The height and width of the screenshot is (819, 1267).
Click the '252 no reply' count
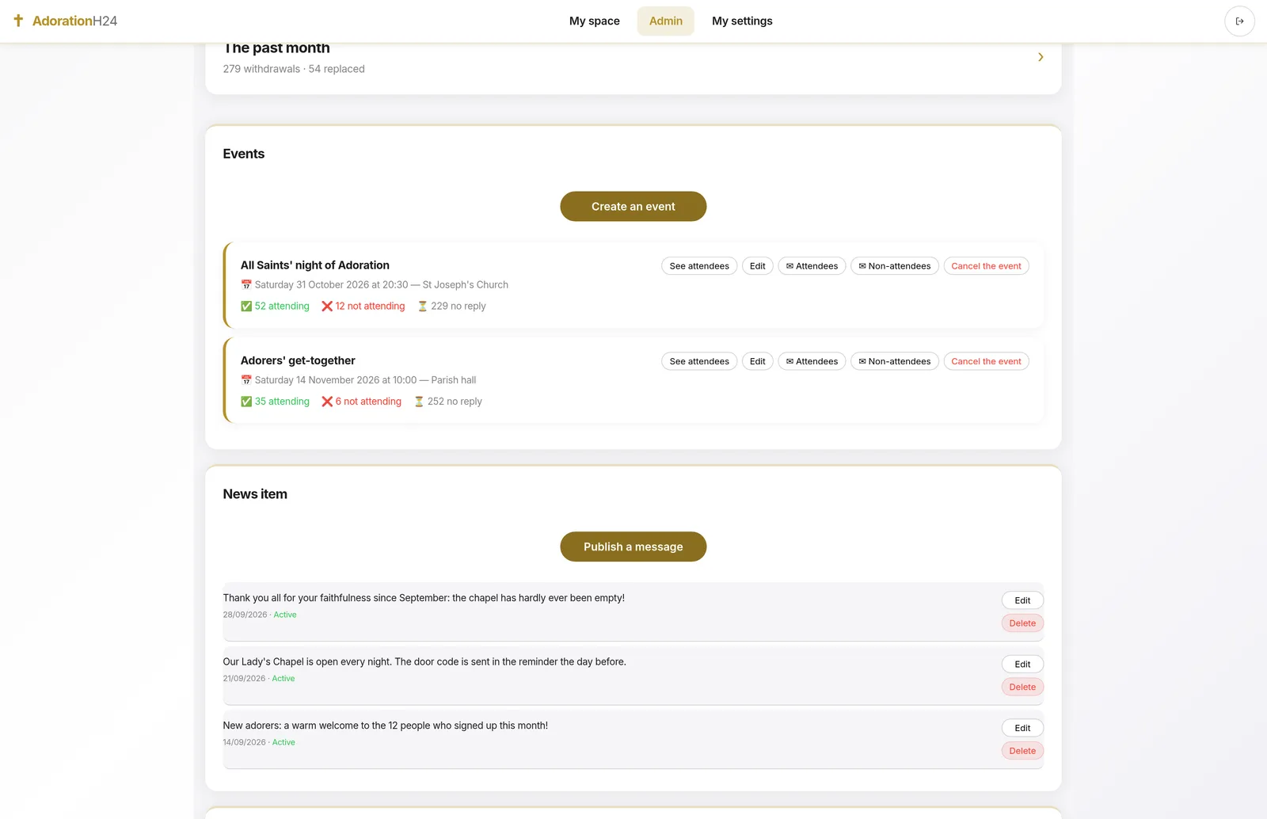(x=447, y=402)
